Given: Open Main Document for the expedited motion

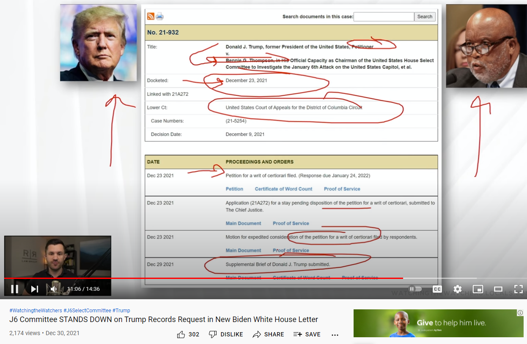Looking at the screenshot, I should 243,250.
